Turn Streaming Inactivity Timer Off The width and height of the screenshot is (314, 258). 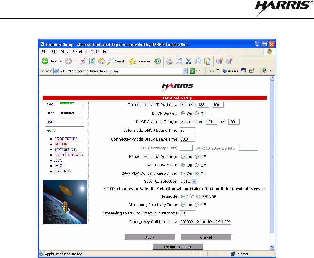tap(196, 205)
